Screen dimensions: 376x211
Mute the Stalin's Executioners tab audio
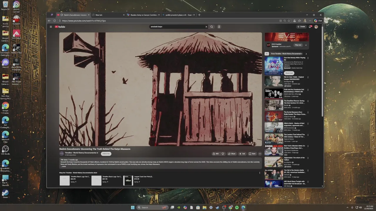(x=62, y=15)
